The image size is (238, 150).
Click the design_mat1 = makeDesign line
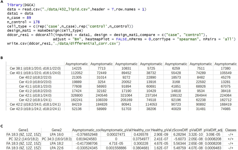click(x=45, y=31)
